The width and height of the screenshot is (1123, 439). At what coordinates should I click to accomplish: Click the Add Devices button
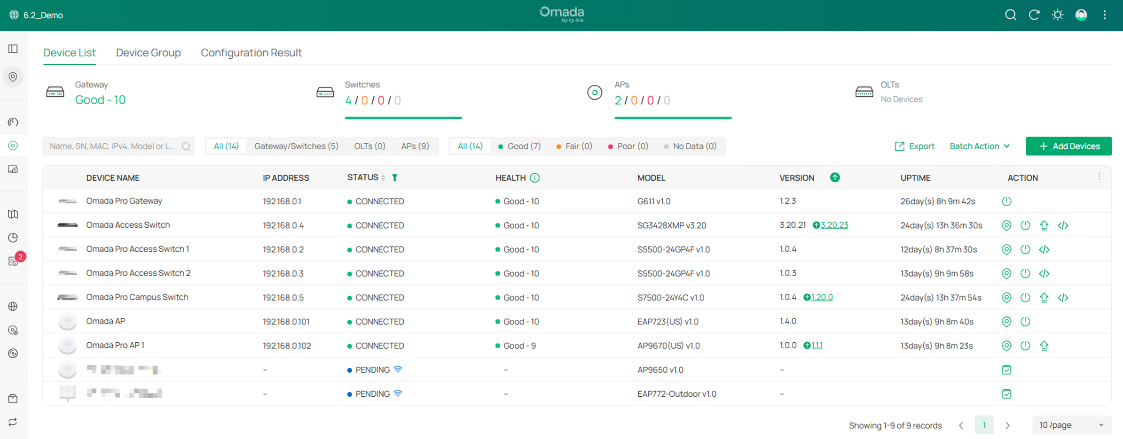(1068, 146)
